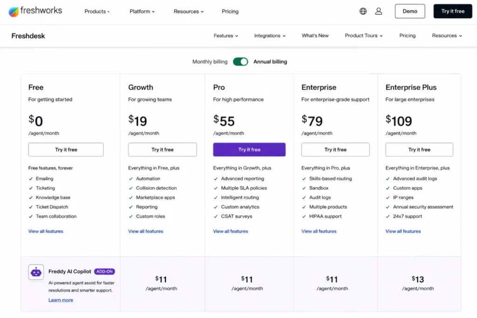Select the Annual billing label
The width and height of the screenshot is (477, 318).
270,62
